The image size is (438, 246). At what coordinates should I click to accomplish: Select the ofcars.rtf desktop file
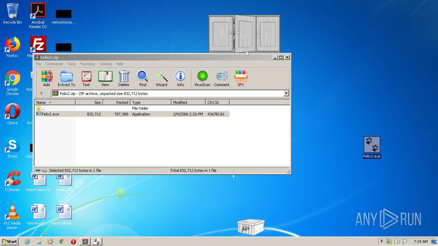[x=64, y=183]
